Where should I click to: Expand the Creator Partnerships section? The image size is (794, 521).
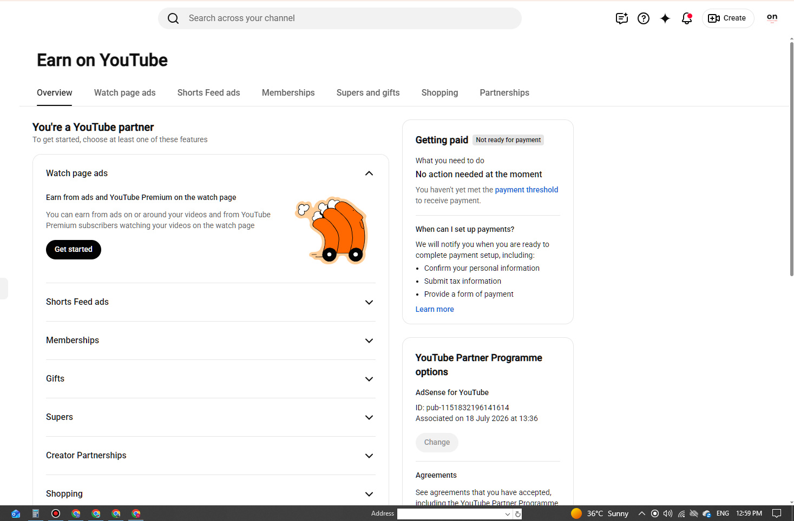tap(369, 456)
